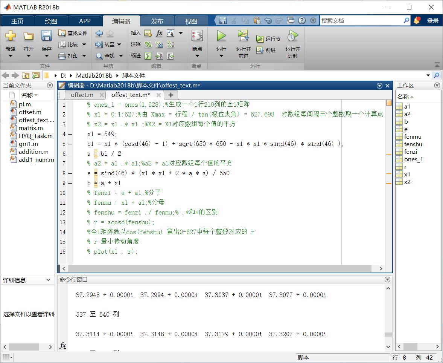Click the quick access paste icon
The width and height of the screenshot is (443, 363).
click(257, 20)
